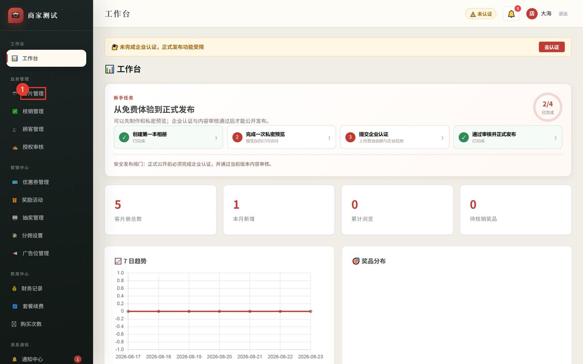583x364 pixels.
Task: Open the 本月新增 stat card
Action: tap(279, 210)
